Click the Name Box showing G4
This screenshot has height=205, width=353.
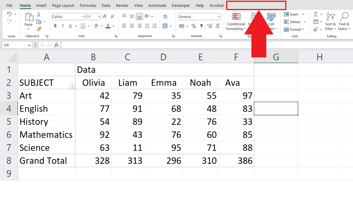14,45
